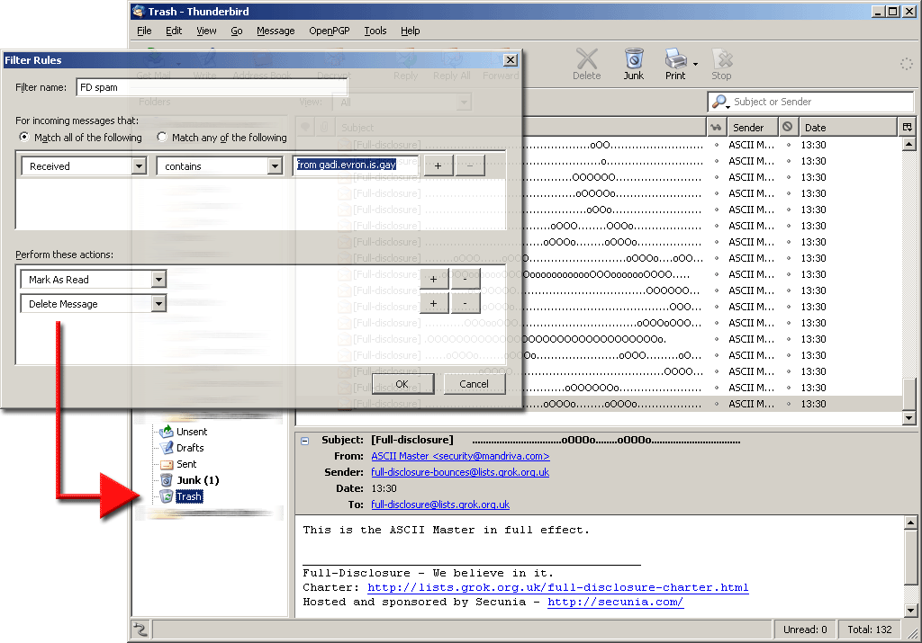Open the secunia.com link
Viewport: 922px width, 643px height.
(615, 602)
